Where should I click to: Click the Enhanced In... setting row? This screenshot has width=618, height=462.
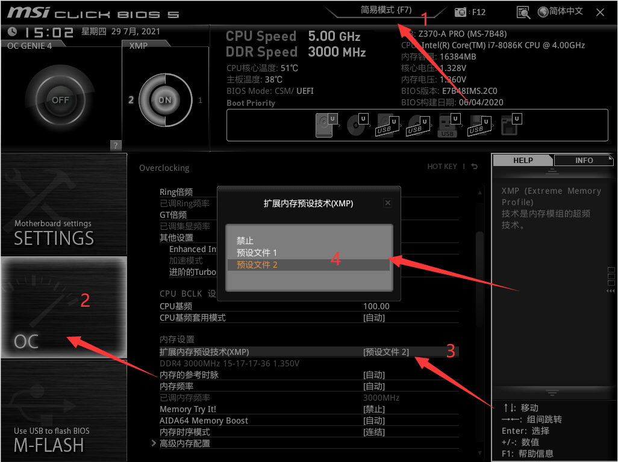coord(193,248)
